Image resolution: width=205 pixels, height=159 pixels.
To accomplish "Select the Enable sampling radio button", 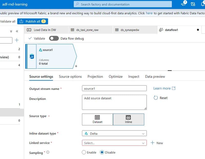I will click(x=84, y=152).
